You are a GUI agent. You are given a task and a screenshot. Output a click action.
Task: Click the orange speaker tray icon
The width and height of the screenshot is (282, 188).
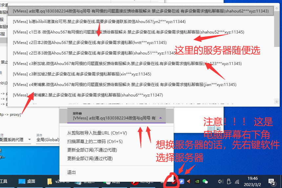[189, 181]
